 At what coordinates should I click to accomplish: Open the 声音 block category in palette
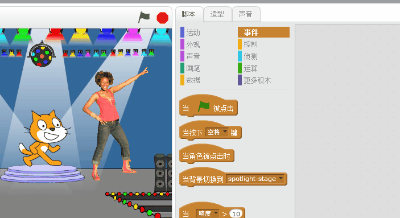coord(193,56)
